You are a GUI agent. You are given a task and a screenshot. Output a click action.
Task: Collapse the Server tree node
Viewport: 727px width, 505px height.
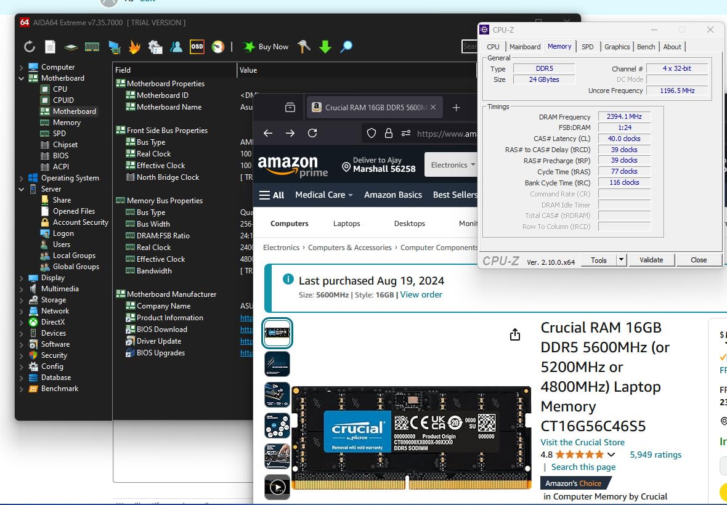(x=22, y=189)
